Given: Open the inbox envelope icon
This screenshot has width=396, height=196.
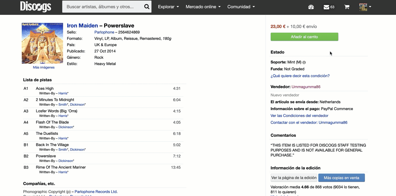Looking at the screenshot, I should (x=326, y=7).
